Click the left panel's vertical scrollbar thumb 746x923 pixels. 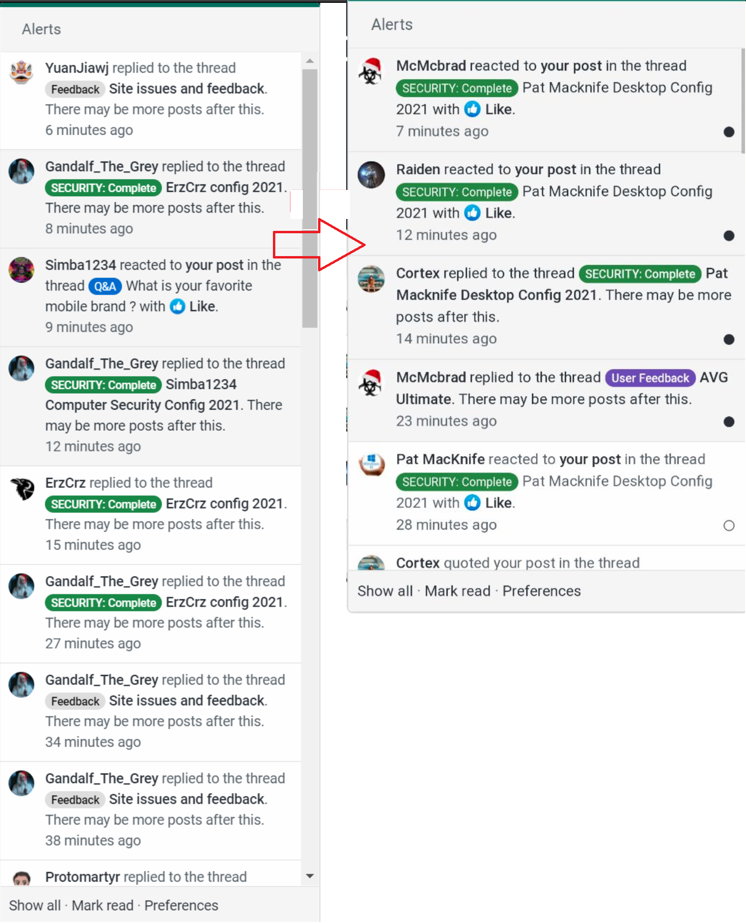click(310, 198)
